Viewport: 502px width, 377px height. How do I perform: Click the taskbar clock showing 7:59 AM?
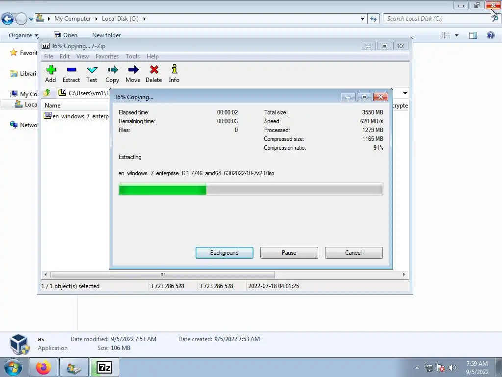tap(477, 368)
